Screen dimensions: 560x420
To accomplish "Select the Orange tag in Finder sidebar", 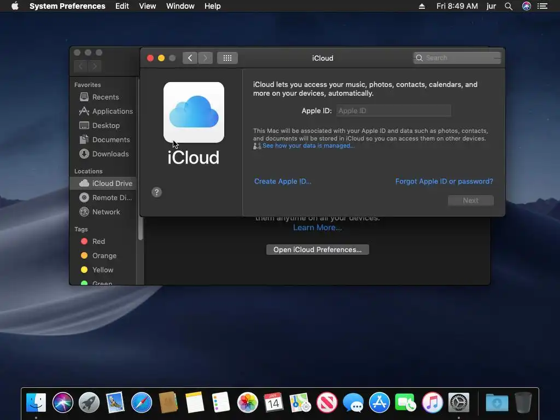I will pyautogui.click(x=103, y=256).
